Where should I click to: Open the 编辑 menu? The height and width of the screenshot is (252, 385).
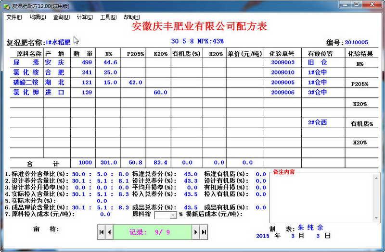pos(38,17)
